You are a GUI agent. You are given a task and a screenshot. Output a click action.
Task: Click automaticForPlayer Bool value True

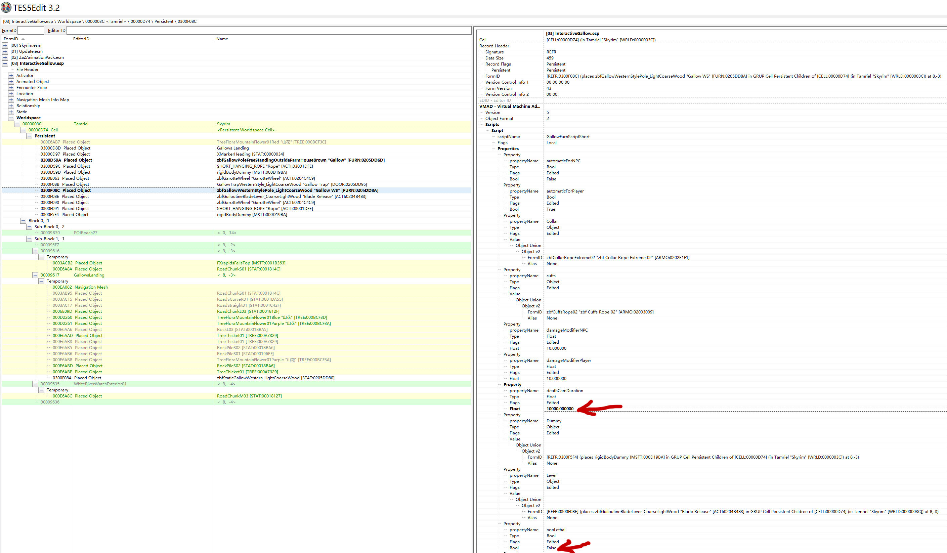[x=551, y=209]
